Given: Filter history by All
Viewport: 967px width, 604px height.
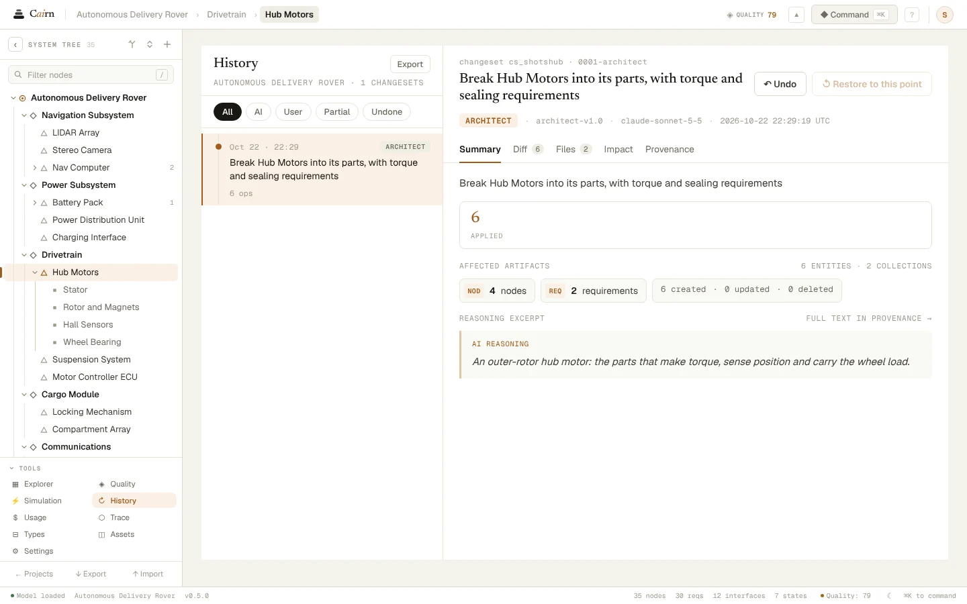Looking at the screenshot, I should pos(228,112).
